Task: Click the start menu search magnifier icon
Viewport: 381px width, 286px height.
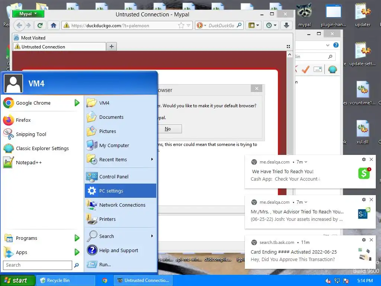Action: [x=76, y=265]
